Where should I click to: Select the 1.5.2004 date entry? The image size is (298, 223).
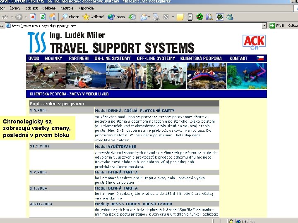pos(38,110)
